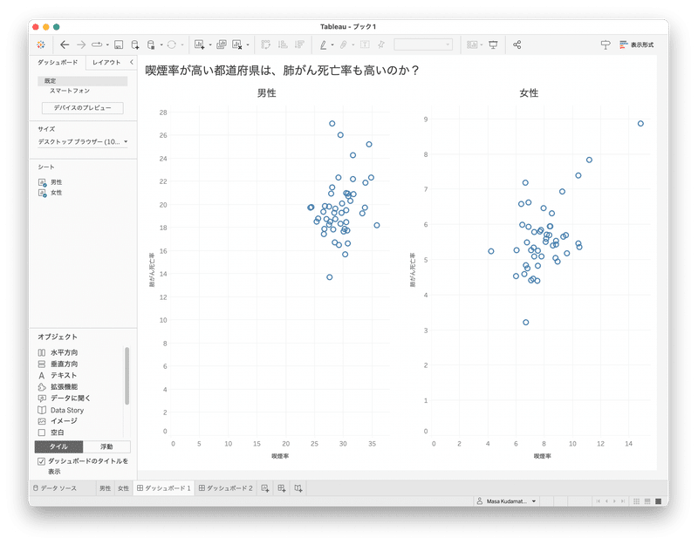Click the fix axes pin icon
The width and height of the screenshot is (698, 545).
point(381,44)
